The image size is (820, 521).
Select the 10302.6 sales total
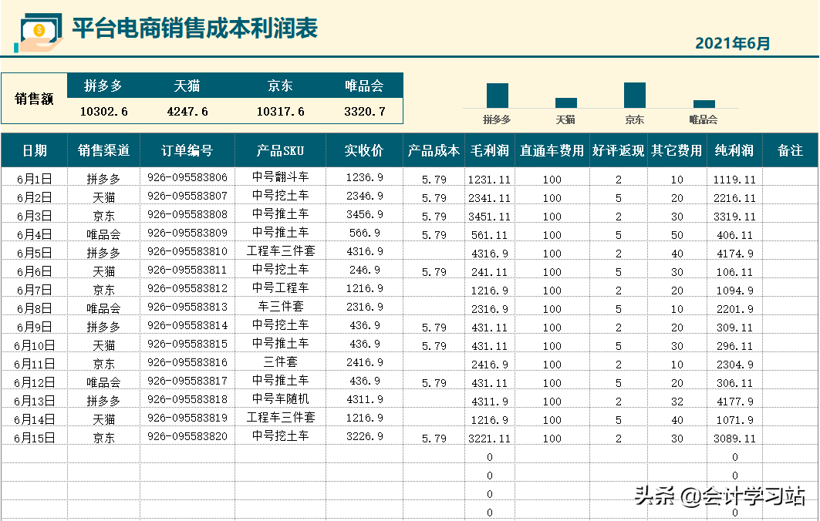point(103,111)
